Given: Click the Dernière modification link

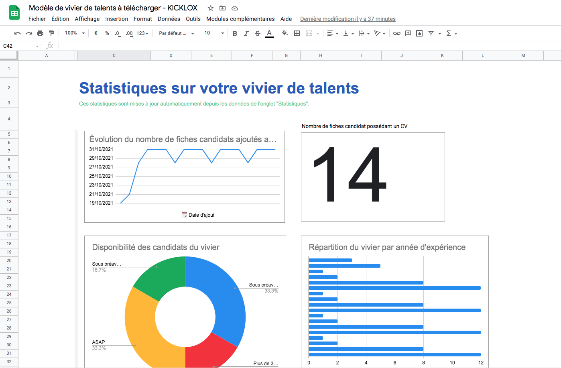Looking at the screenshot, I should 348,19.
